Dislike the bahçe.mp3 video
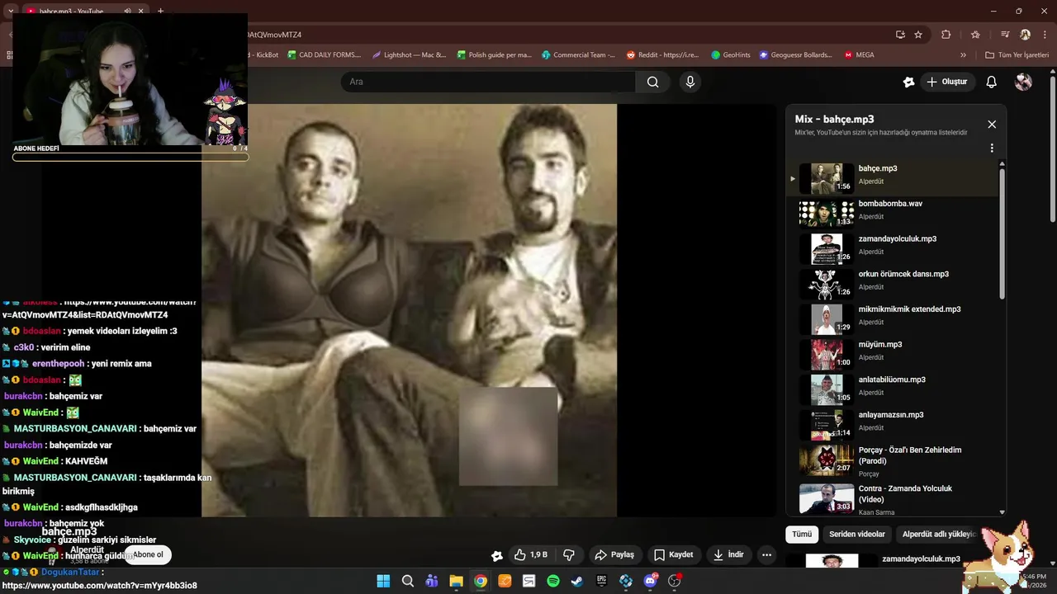The height and width of the screenshot is (594, 1057). point(569,554)
